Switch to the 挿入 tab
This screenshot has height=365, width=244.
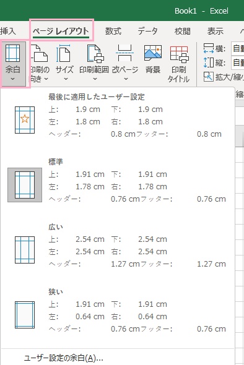point(7,31)
